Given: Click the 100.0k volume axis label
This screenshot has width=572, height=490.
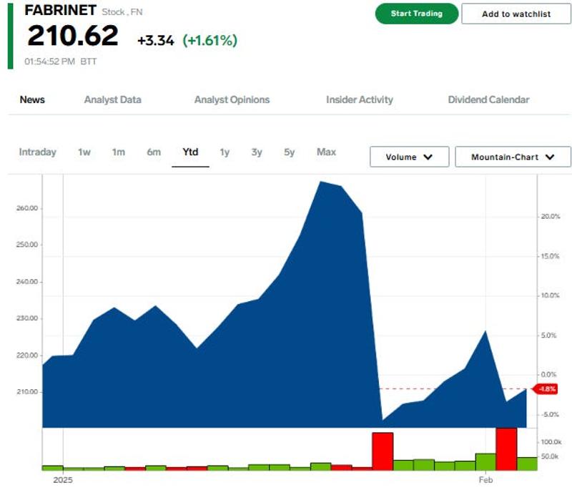Looking at the screenshot, I should [551, 442].
